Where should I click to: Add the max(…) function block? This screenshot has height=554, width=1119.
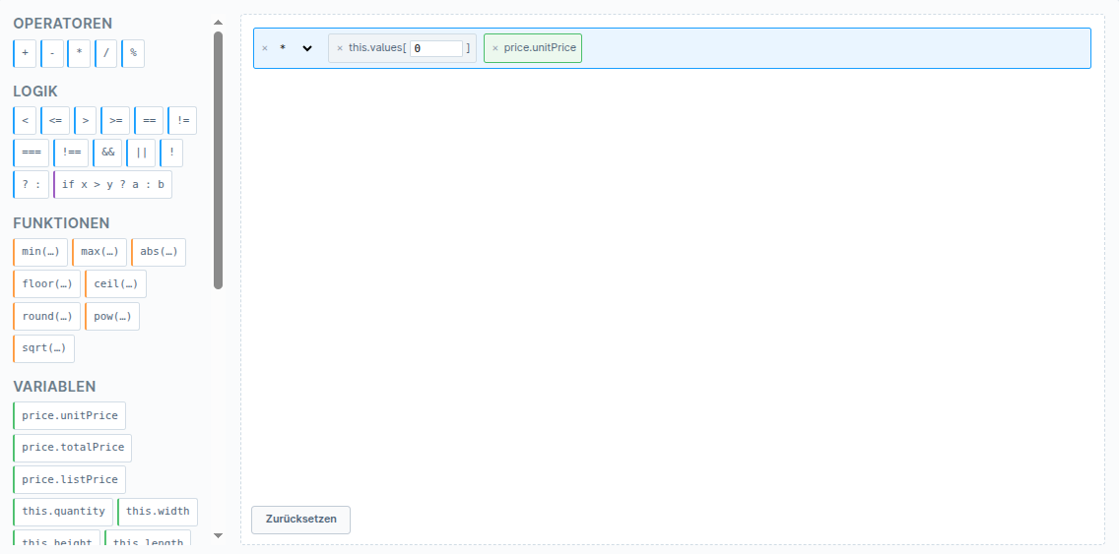pos(99,253)
